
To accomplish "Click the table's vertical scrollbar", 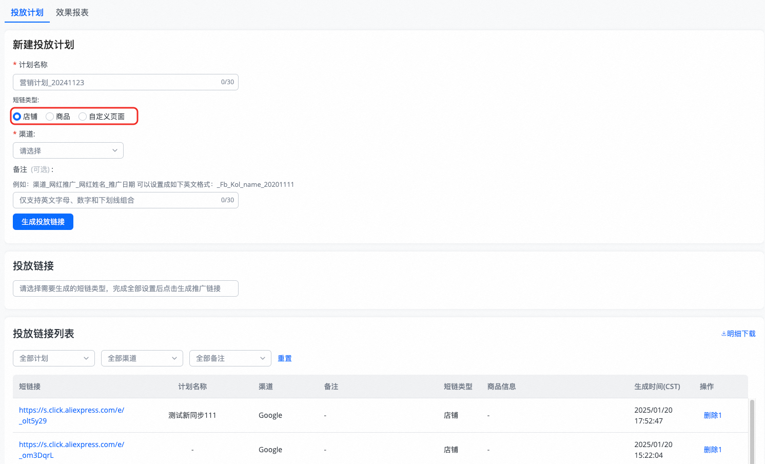I will pyautogui.click(x=752, y=431).
